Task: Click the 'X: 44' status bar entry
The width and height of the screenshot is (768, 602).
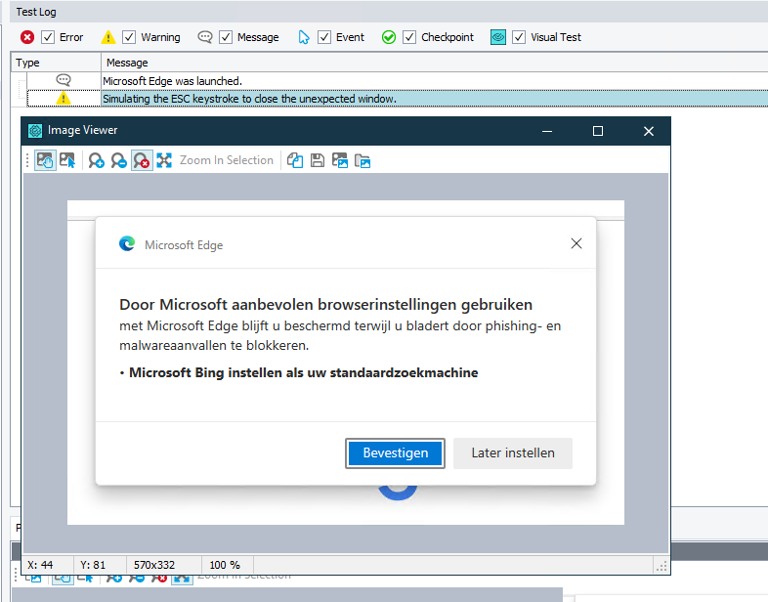Action: click(40, 565)
